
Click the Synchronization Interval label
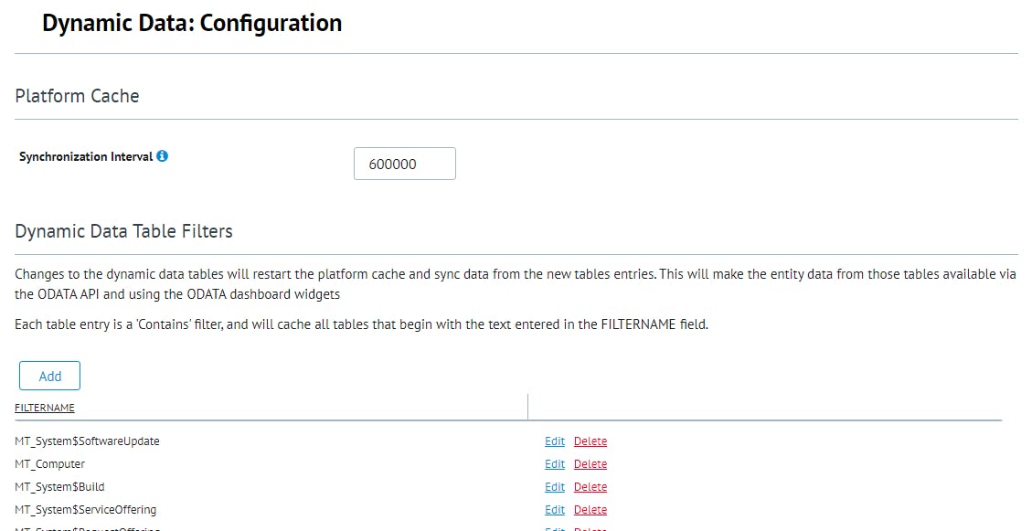(x=86, y=156)
